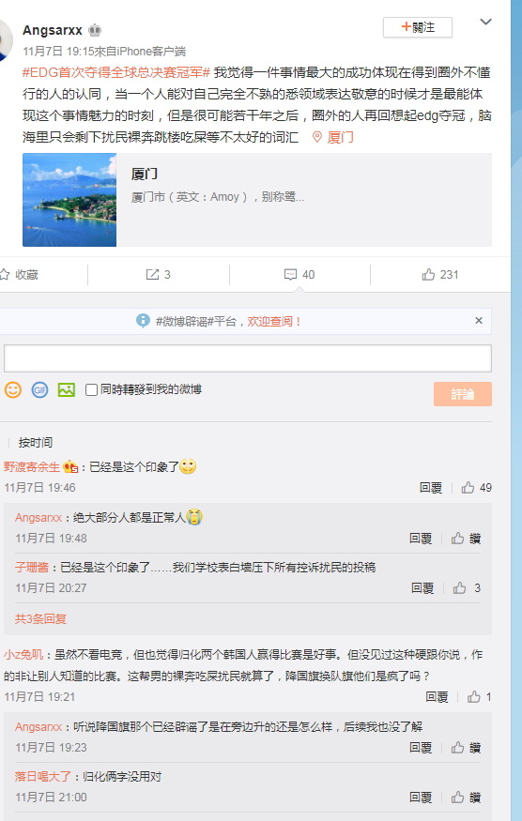
Task: Enable 同時轉發到我的微博 checkbox
Action: point(91,389)
